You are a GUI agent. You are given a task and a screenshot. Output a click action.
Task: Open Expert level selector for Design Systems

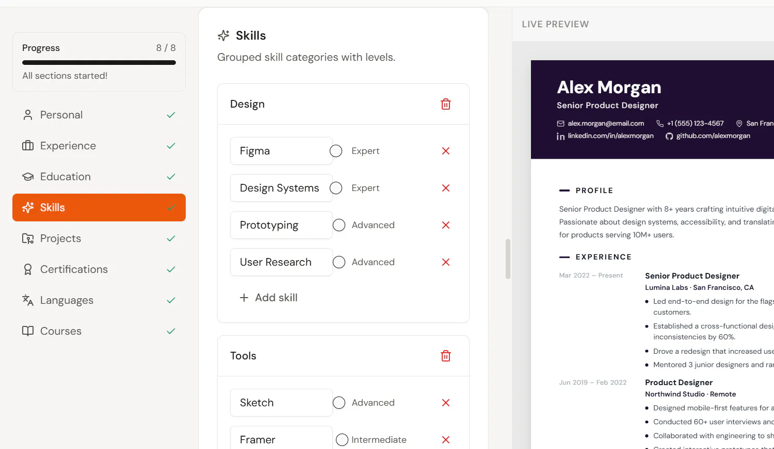[365, 188]
